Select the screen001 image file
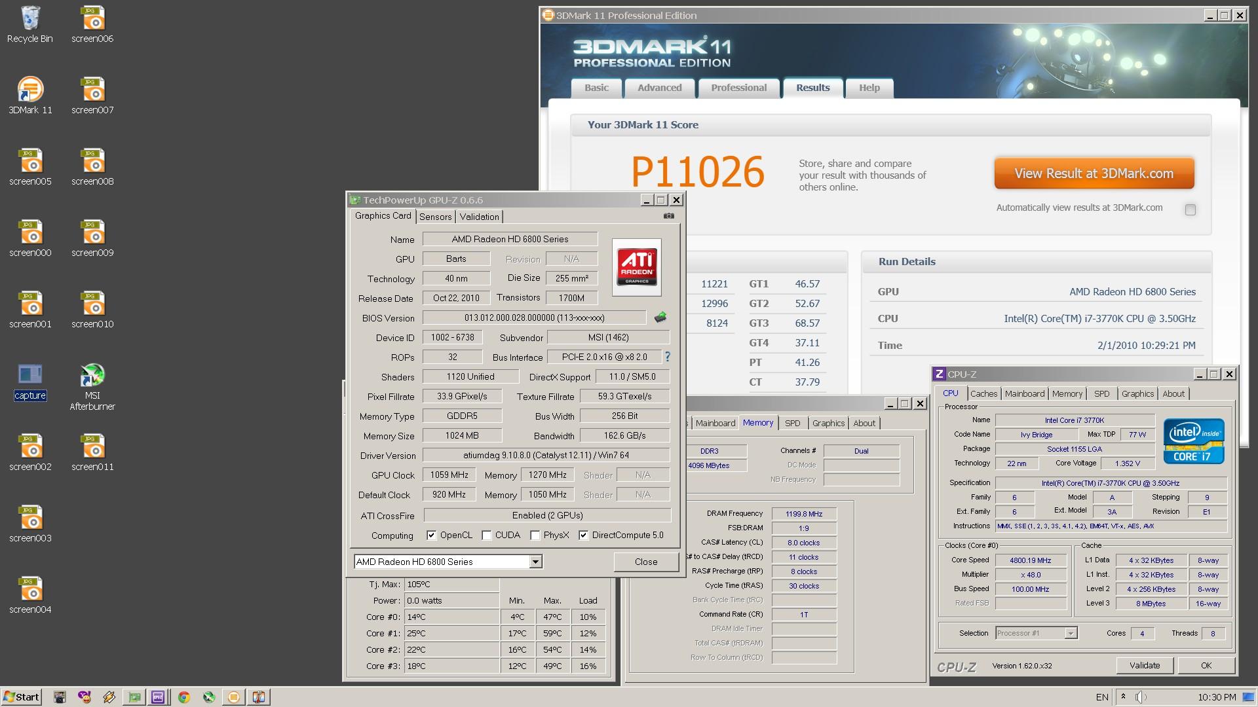Viewport: 1258px width, 707px height. coord(30,310)
